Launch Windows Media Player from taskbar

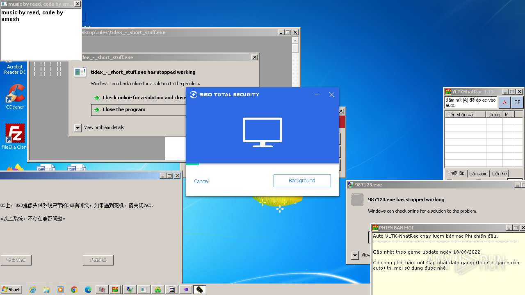[x=60, y=290]
